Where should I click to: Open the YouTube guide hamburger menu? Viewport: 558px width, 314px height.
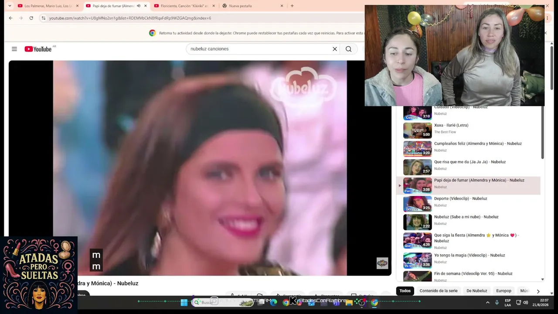[x=14, y=49]
